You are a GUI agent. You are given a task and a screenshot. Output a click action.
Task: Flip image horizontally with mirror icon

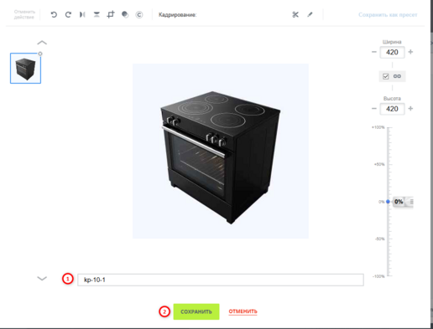(82, 14)
